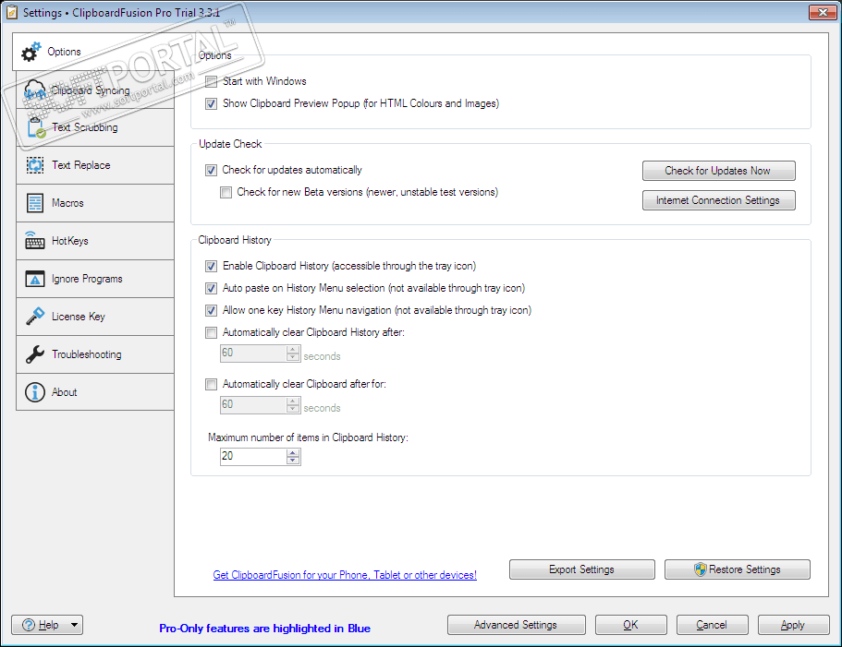The height and width of the screenshot is (647, 842).
Task: Click the Options gear icon
Action: pyautogui.click(x=31, y=52)
